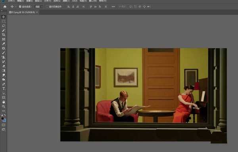Switch to the 图片2.png document tab
This screenshot has height=152, width=238.
point(22,12)
